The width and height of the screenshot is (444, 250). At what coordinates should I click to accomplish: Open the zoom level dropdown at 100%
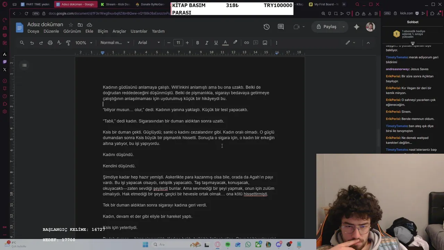tap(84, 43)
